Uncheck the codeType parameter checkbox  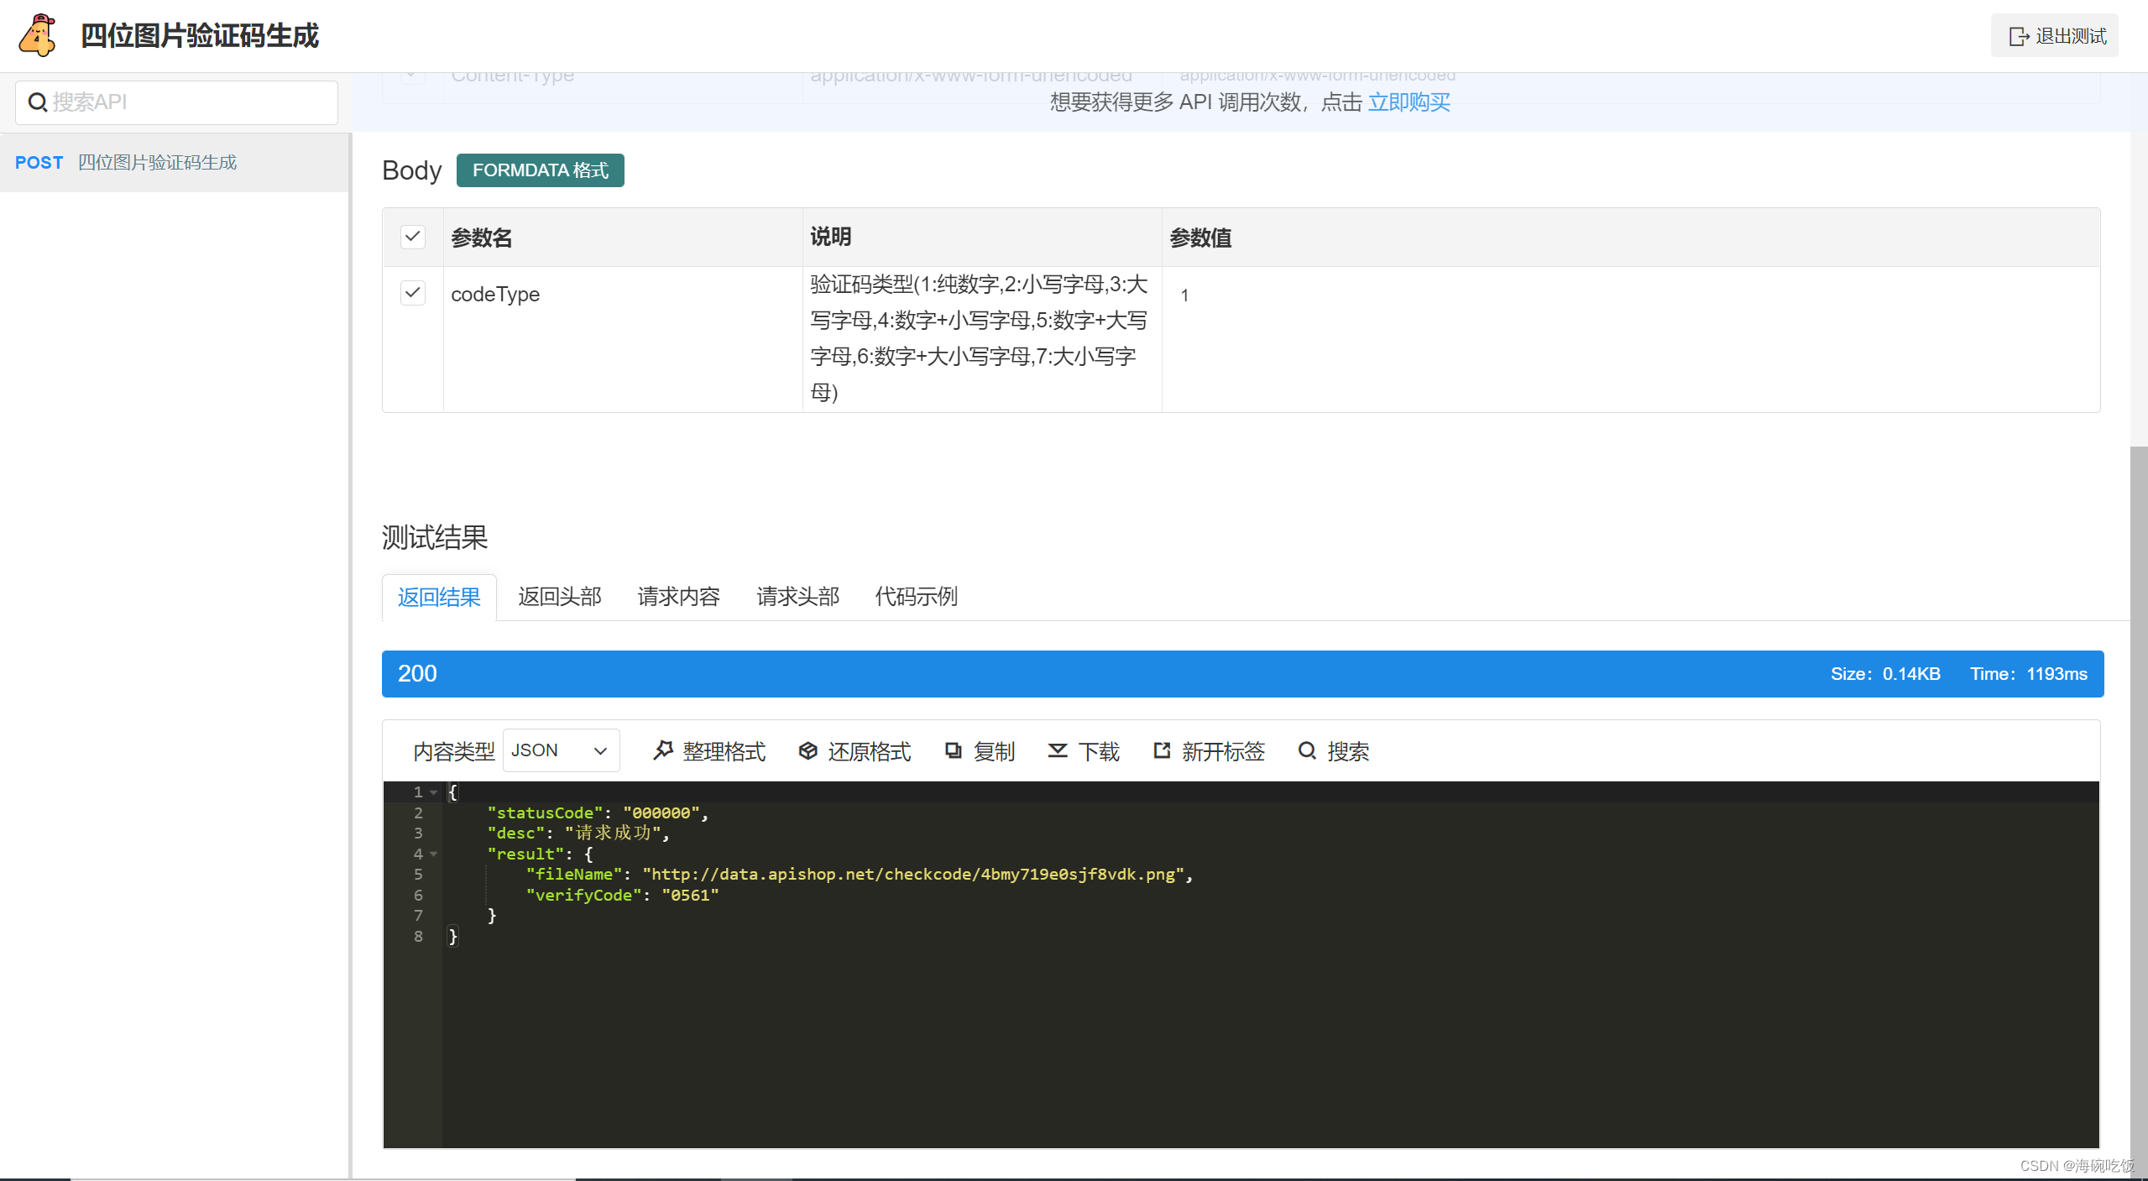[412, 293]
